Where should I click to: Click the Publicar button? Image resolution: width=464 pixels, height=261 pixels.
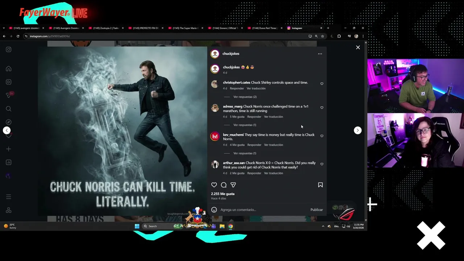pos(316,210)
